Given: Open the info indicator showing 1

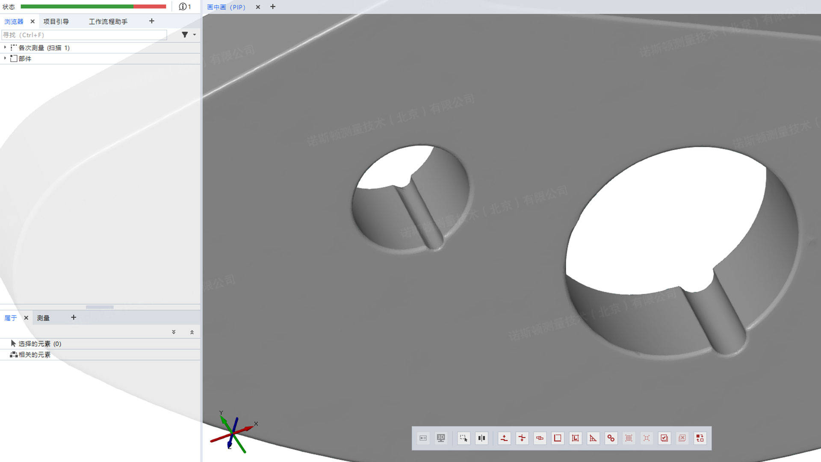Looking at the screenshot, I should point(185,6).
